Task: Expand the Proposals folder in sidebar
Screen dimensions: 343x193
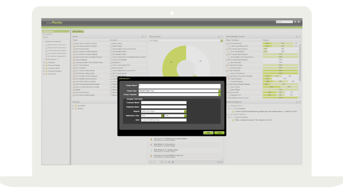Action: coord(44,62)
